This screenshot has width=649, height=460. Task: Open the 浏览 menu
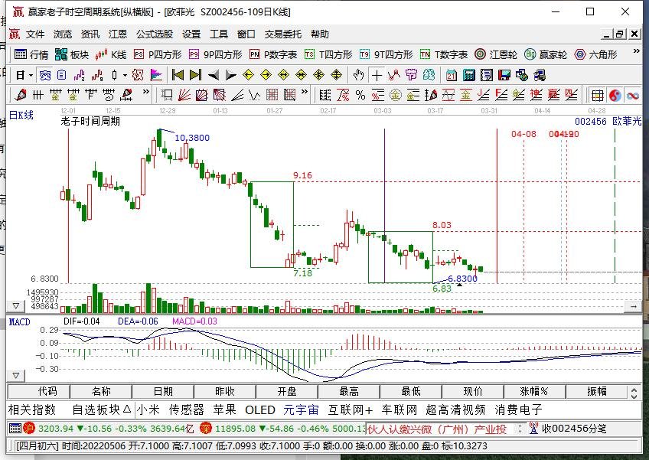(63, 34)
